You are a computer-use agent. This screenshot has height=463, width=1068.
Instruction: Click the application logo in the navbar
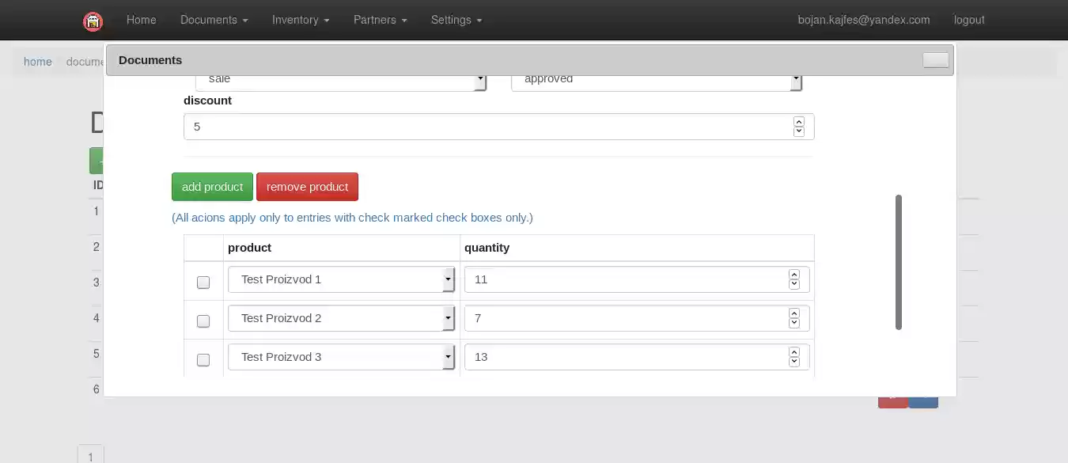tap(93, 20)
